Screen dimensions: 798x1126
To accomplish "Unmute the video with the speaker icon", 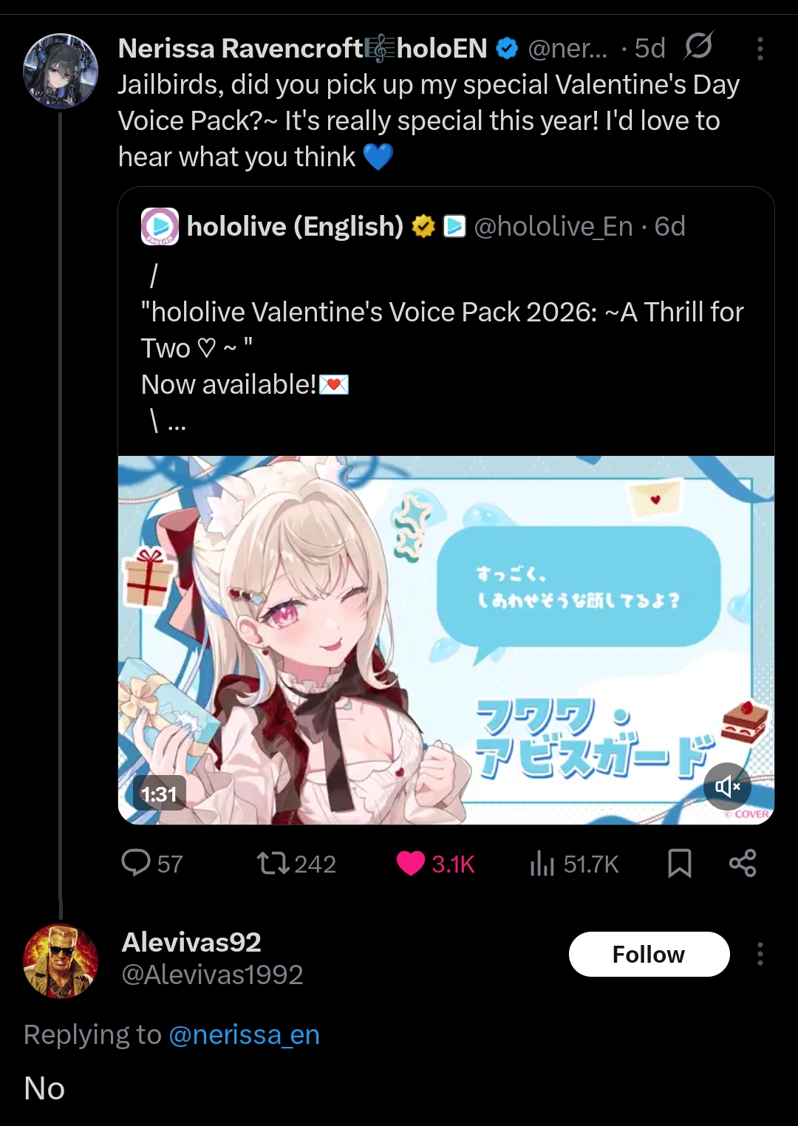I will coord(727,786).
